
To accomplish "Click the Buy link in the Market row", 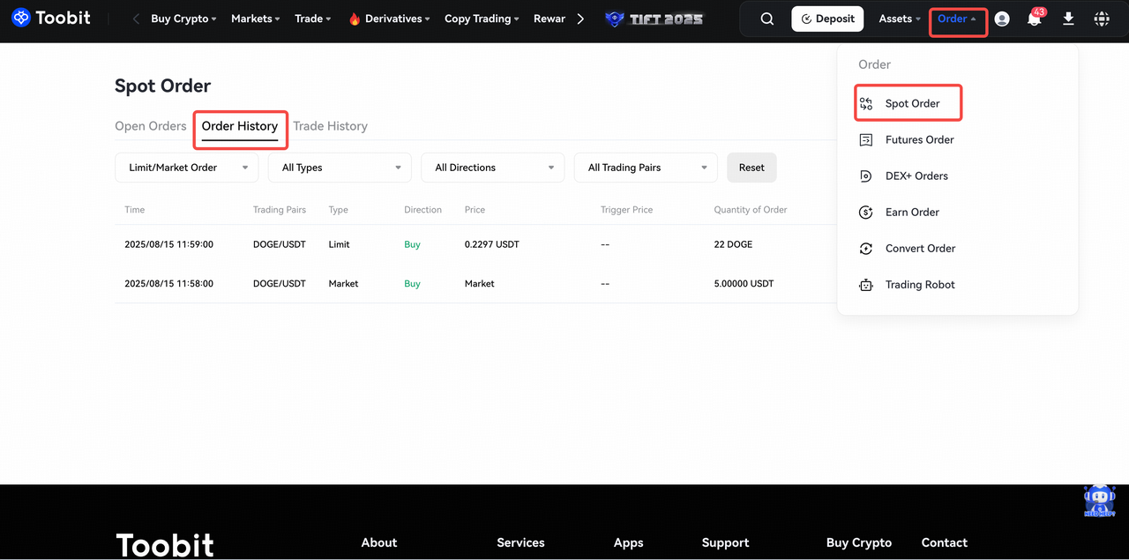I will 412,284.
